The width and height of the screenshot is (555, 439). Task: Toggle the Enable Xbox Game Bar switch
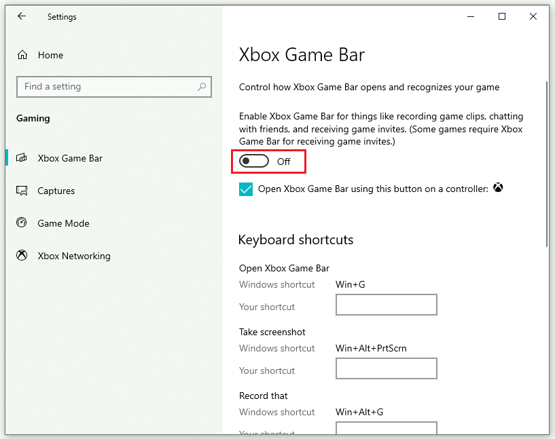[254, 161]
